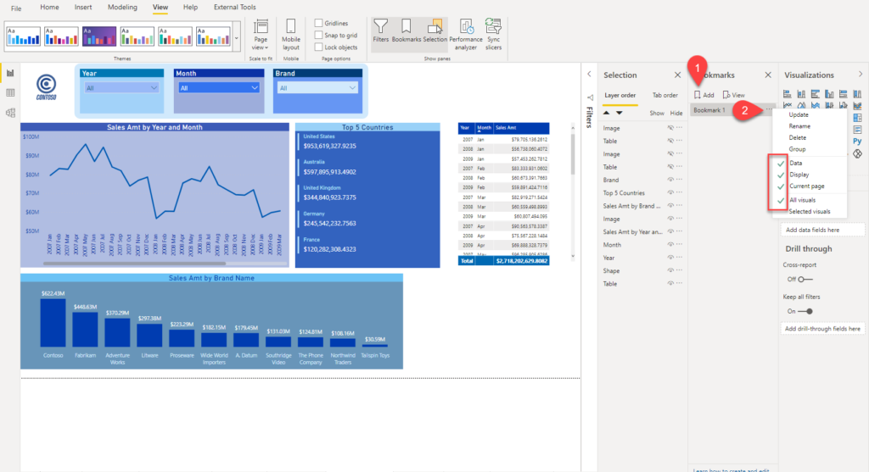Apply the first blue theme thumbnail

tap(23, 36)
